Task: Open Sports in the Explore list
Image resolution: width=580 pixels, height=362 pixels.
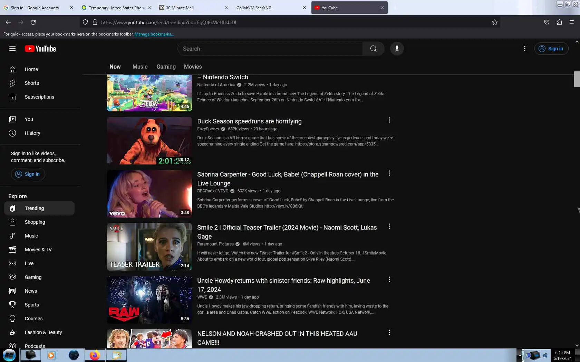Action: point(39,305)
